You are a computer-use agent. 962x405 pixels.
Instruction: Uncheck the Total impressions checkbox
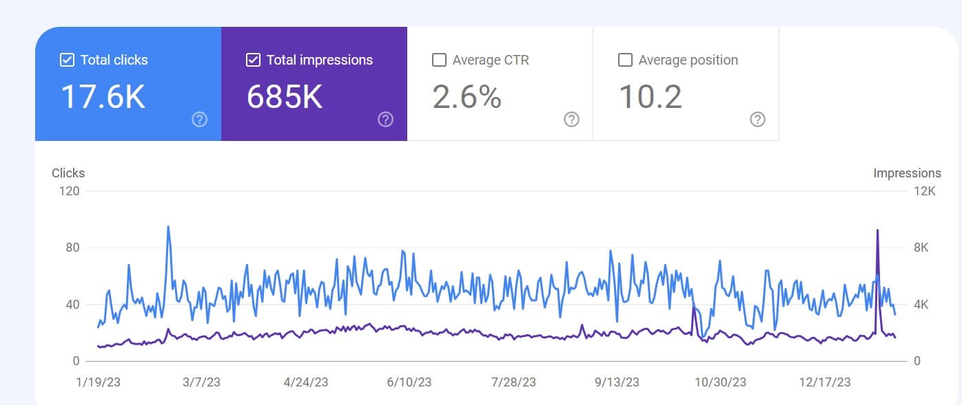click(253, 60)
